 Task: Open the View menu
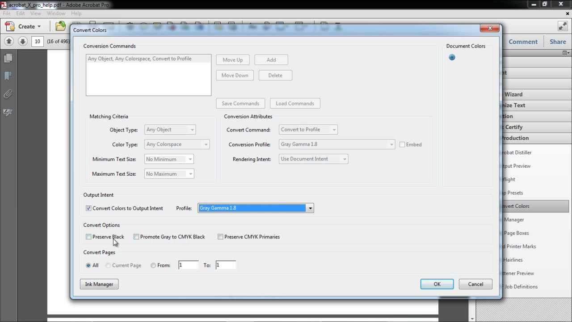point(36,13)
